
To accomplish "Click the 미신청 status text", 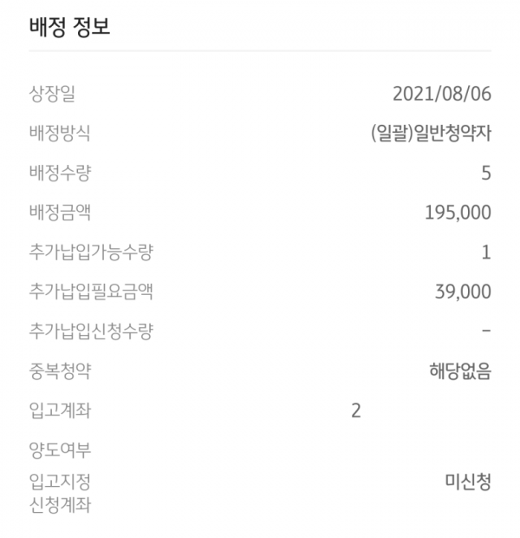I will pos(468,482).
